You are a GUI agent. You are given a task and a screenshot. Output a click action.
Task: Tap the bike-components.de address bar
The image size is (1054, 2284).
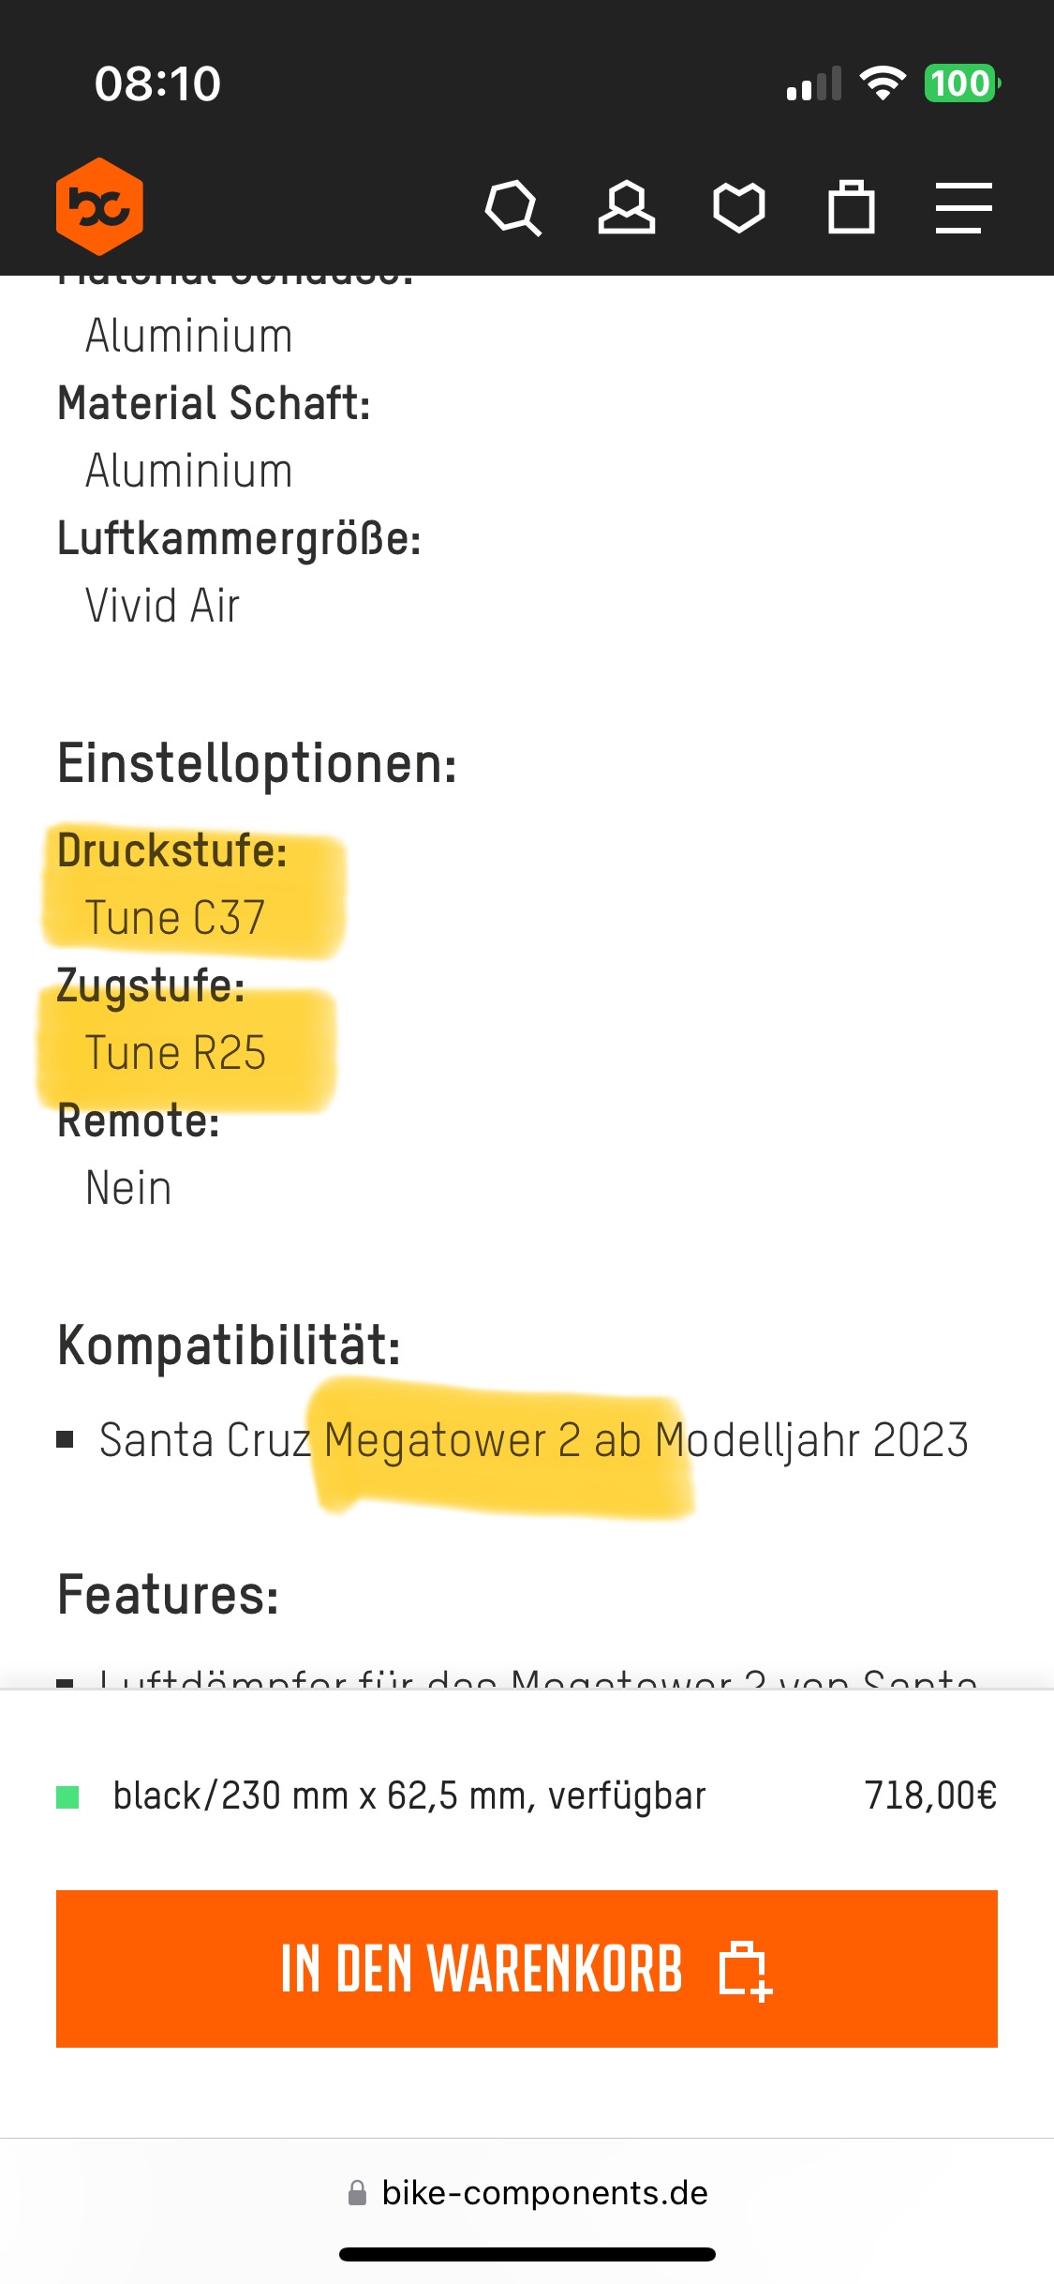click(543, 2193)
